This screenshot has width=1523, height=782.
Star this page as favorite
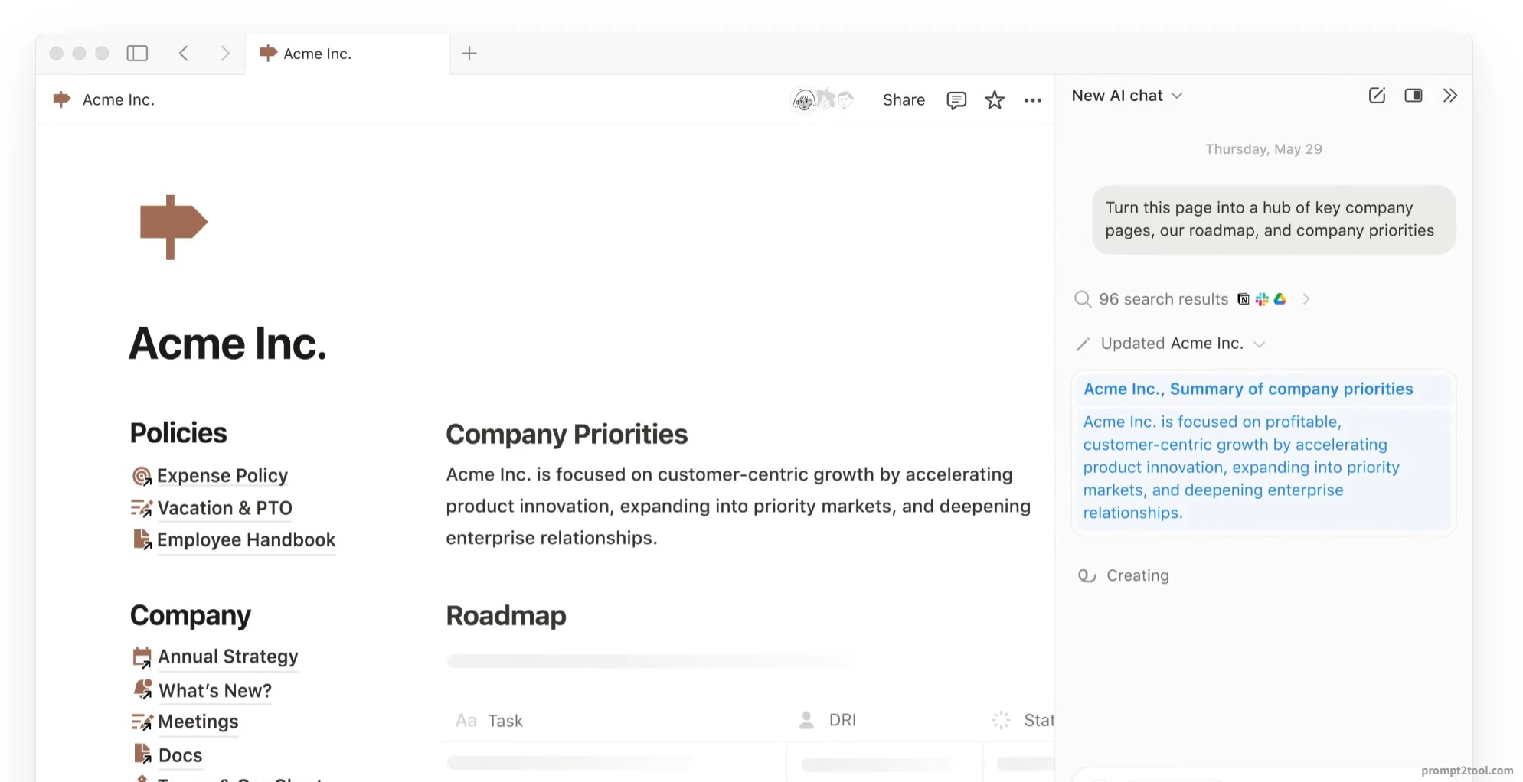coord(995,100)
